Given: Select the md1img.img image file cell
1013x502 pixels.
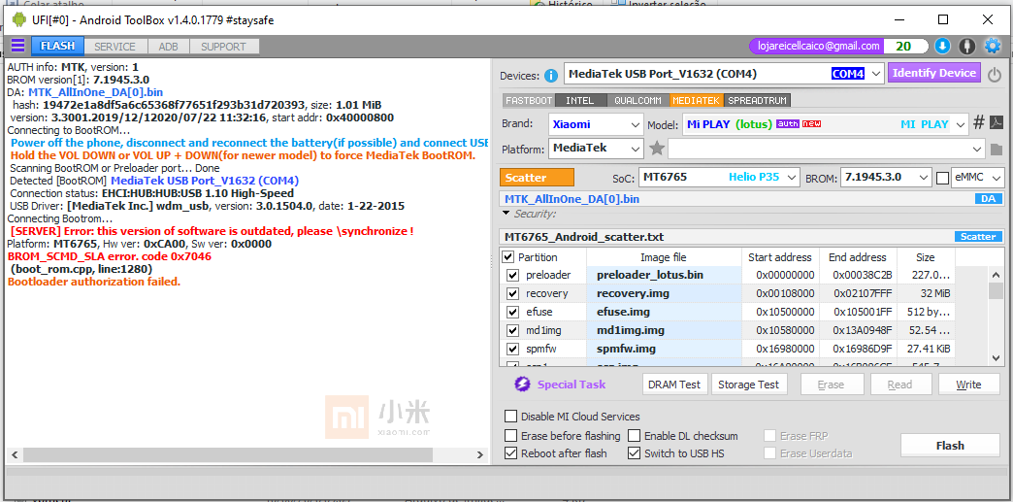Looking at the screenshot, I should coord(664,330).
